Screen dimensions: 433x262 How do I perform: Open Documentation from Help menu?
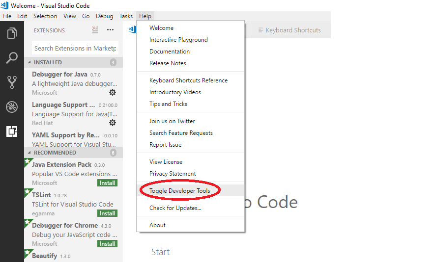coord(191,52)
